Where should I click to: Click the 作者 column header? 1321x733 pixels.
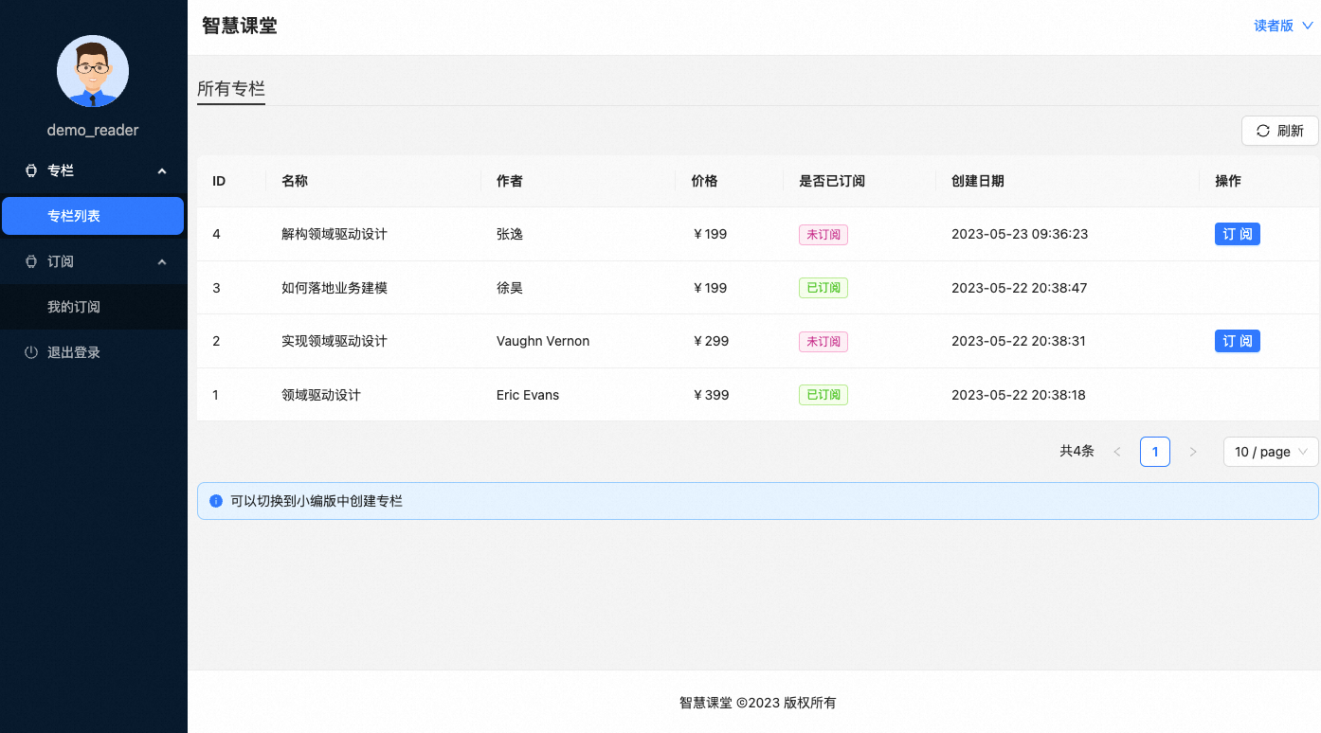[x=510, y=181]
